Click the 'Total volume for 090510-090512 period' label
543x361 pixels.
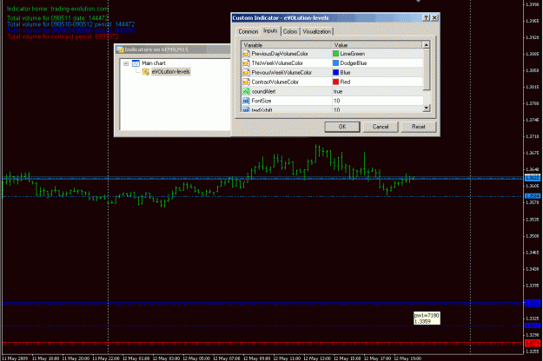tap(70, 24)
